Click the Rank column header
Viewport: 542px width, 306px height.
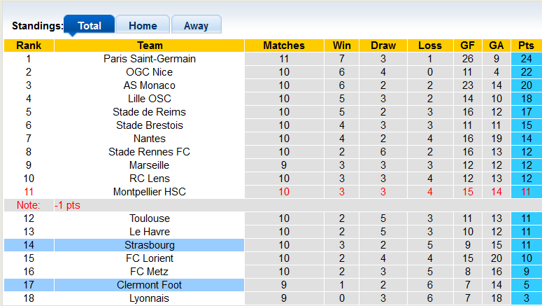click(28, 46)
